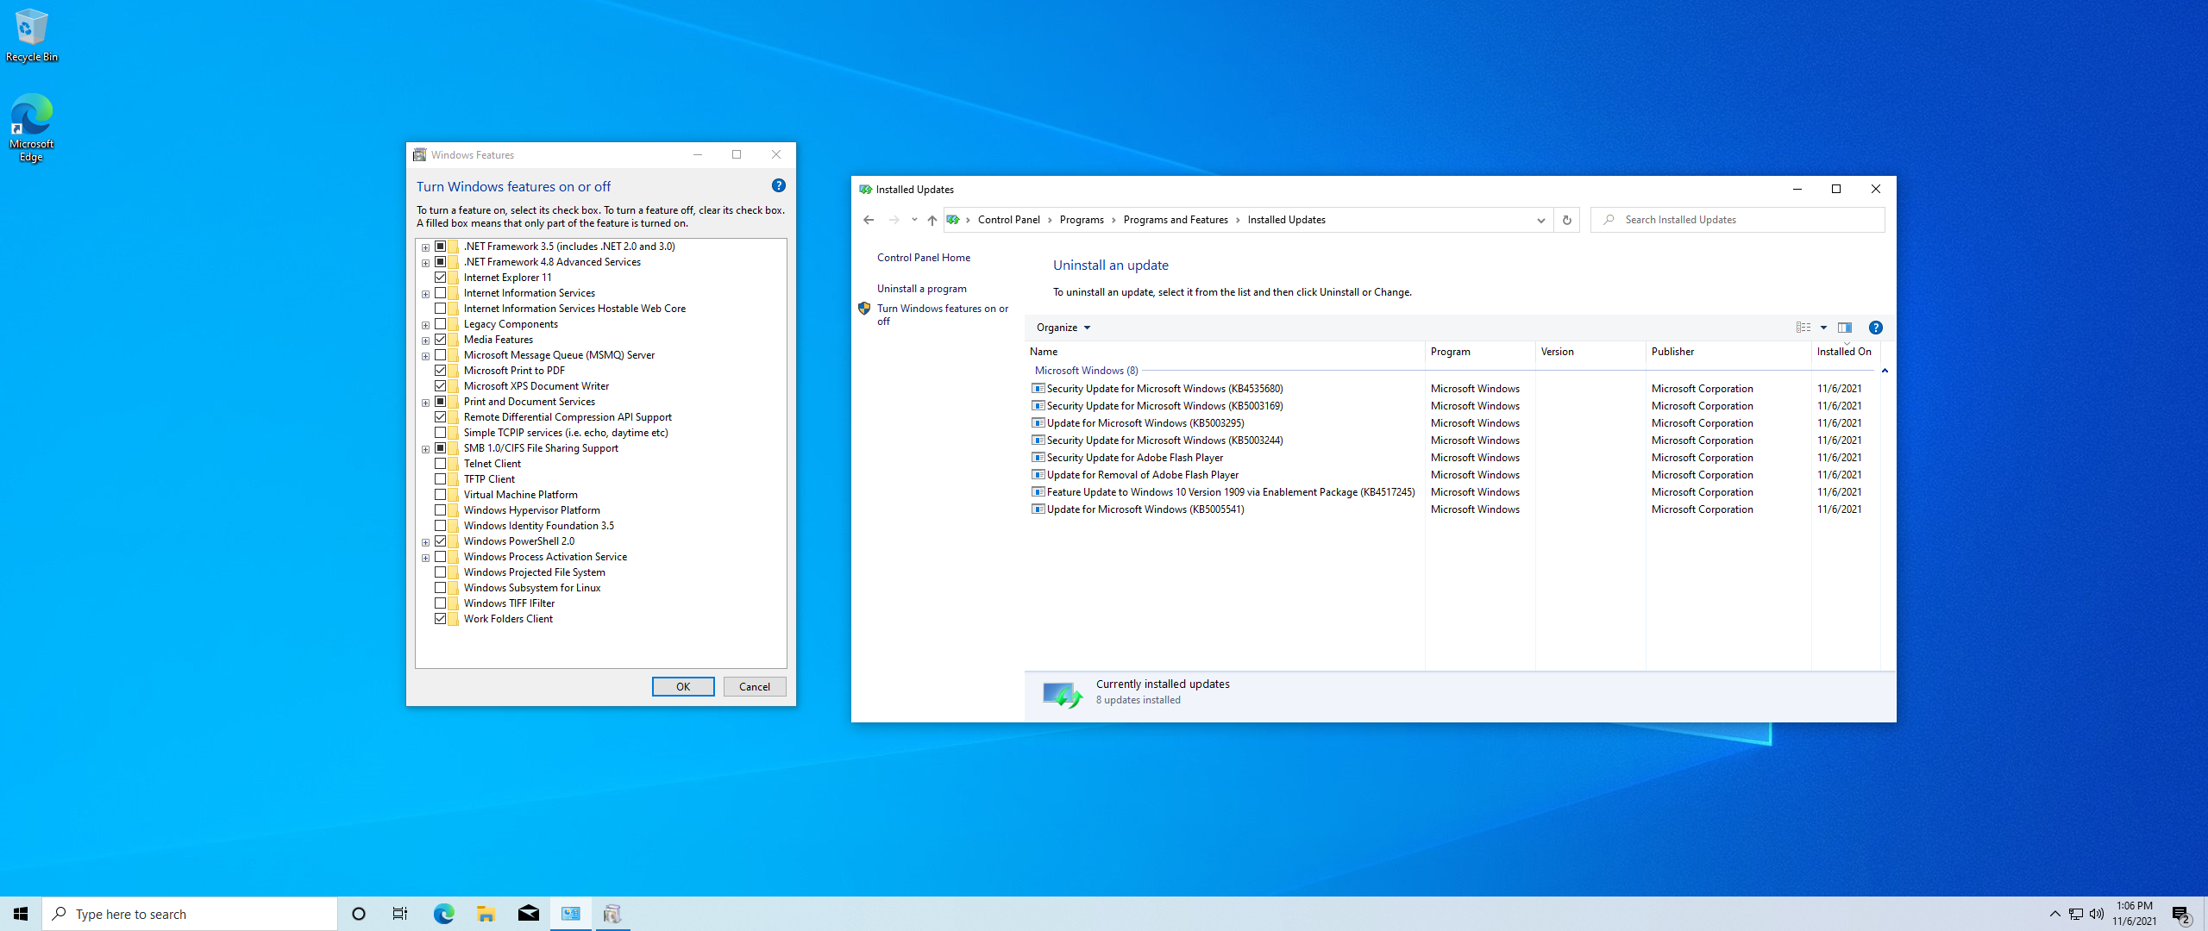Expand Media Features node
The width and height of the screenshot is (2208, 931).
[x=425, y=341]
